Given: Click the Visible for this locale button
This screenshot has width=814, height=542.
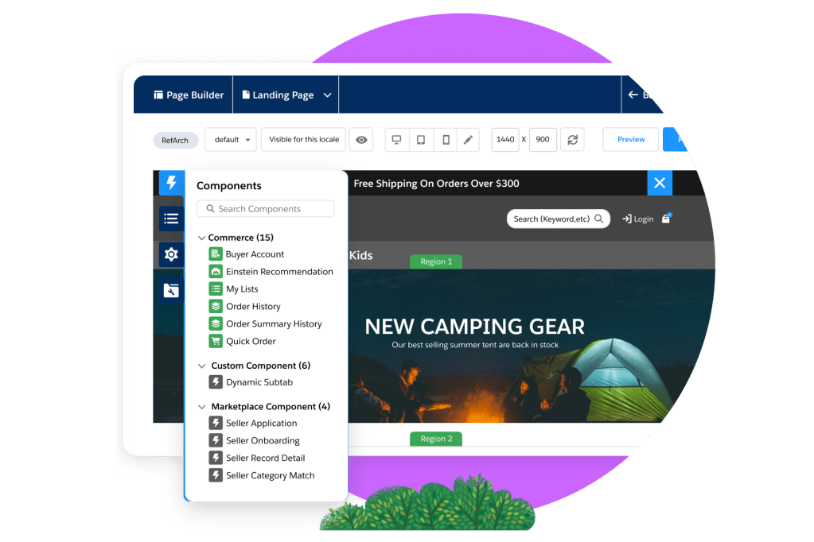Looking at the screenshot, I should 304,140.
